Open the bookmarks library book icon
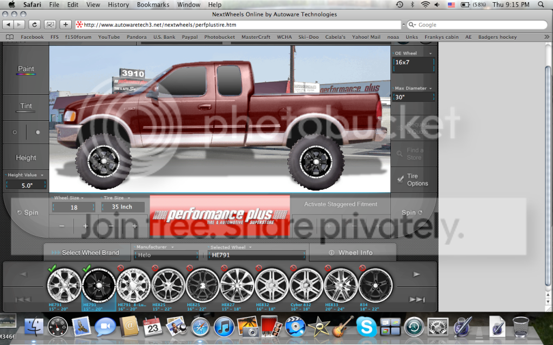This screenshot has width=553, height=345. [10, 37]
